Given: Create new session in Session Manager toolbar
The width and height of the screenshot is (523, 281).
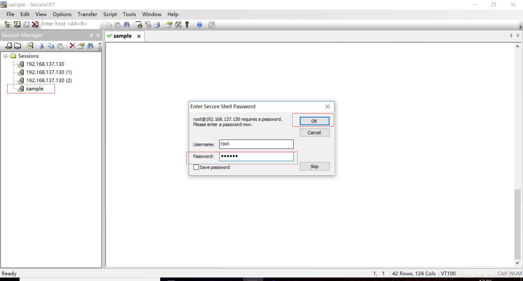Looking at the screenshot, I should point(30,46).
